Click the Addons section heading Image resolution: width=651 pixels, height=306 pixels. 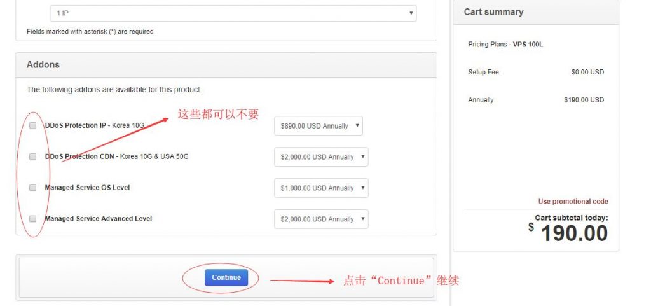(x=43, y=65)
